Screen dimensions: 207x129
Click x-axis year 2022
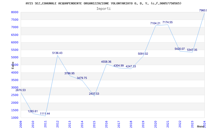[x=180, y=124]
